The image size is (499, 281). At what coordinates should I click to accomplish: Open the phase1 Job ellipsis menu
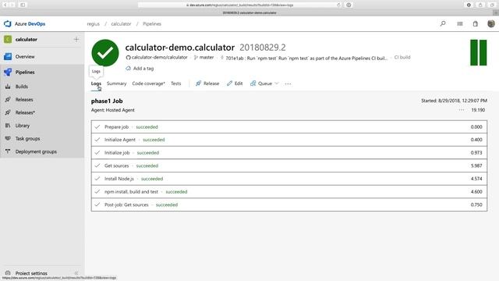462,110
